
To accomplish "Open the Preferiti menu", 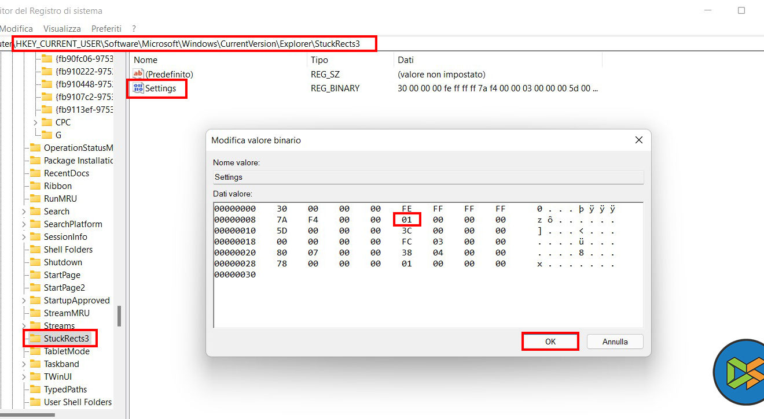I will coord(106,28).
